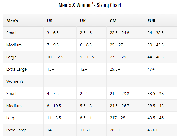
Task: Click the 22.5 - 24.8 CM cell
Action: (120, 33)
